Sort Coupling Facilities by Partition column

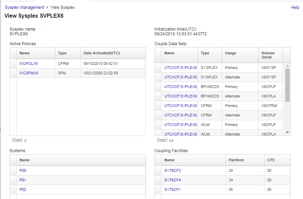click(x=236, y=160)
